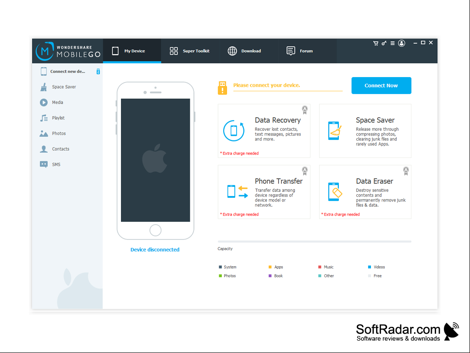
Task: Click the Music legend color swatch
Action: tap(320, 267)
